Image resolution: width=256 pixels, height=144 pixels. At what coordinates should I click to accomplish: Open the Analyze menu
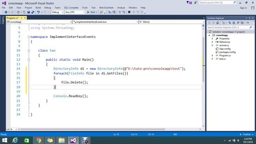coord(121,8)
